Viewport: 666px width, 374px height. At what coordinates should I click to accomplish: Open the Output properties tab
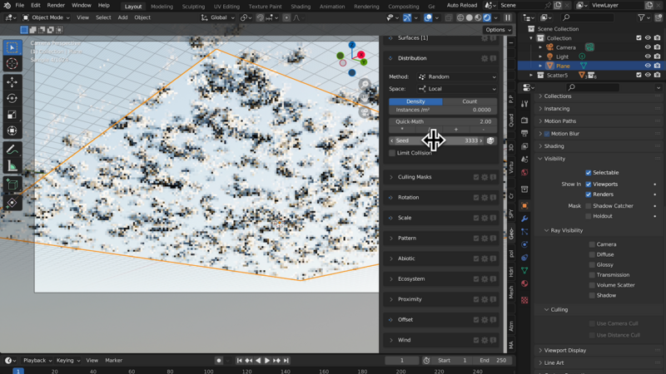[x=524, y=133]
